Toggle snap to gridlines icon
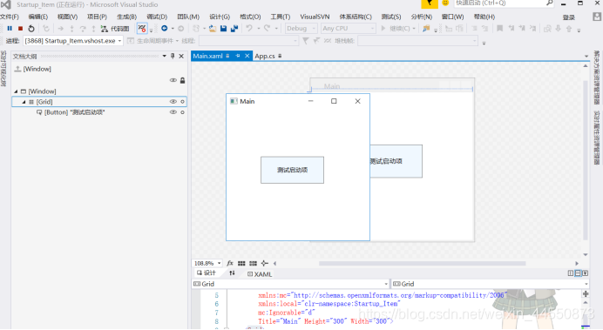Viewport: 603px width, 330px height. [253, 263]
